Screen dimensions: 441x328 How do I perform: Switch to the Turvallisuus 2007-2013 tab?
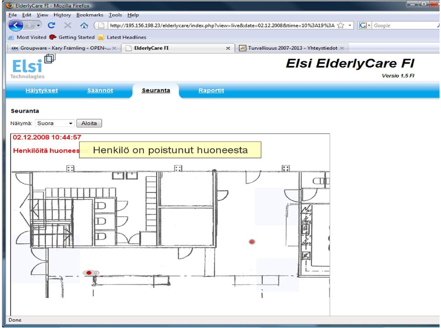292,48
